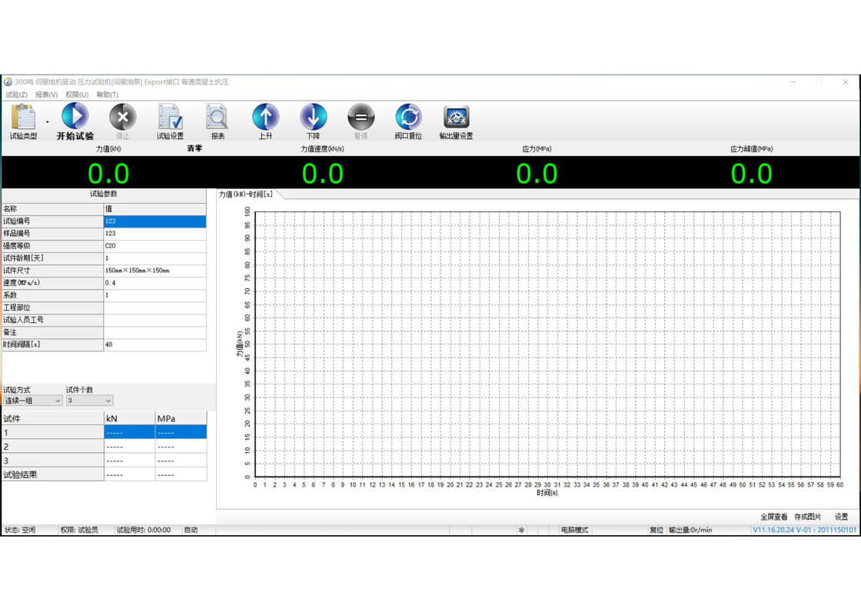Click 全屏查看 below the chart
861x615 pixels.
pyautogui.click(x=773, y=517)
